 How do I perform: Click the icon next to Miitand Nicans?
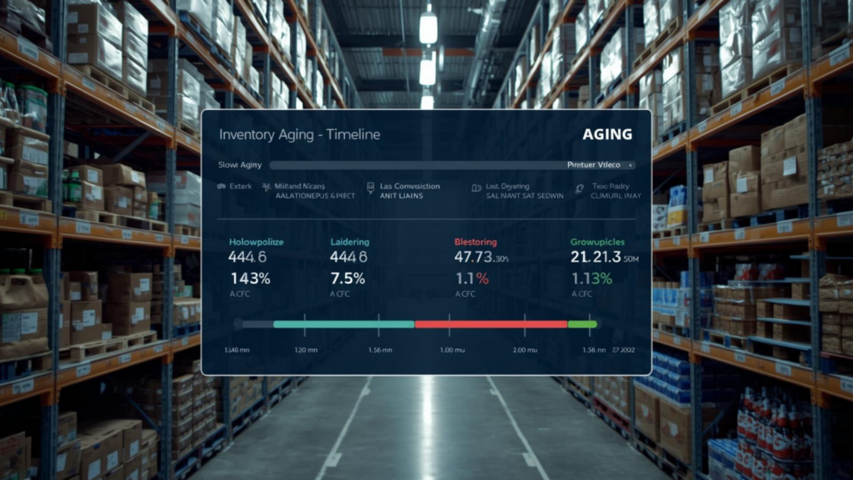pos(266,187)
